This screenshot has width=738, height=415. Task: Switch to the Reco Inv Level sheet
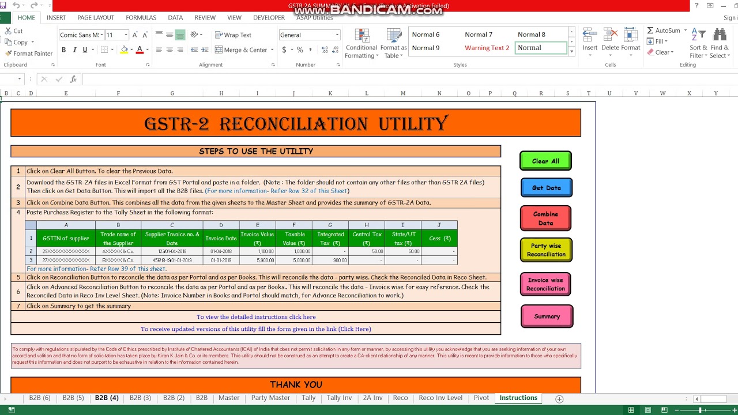coord(440,398)
